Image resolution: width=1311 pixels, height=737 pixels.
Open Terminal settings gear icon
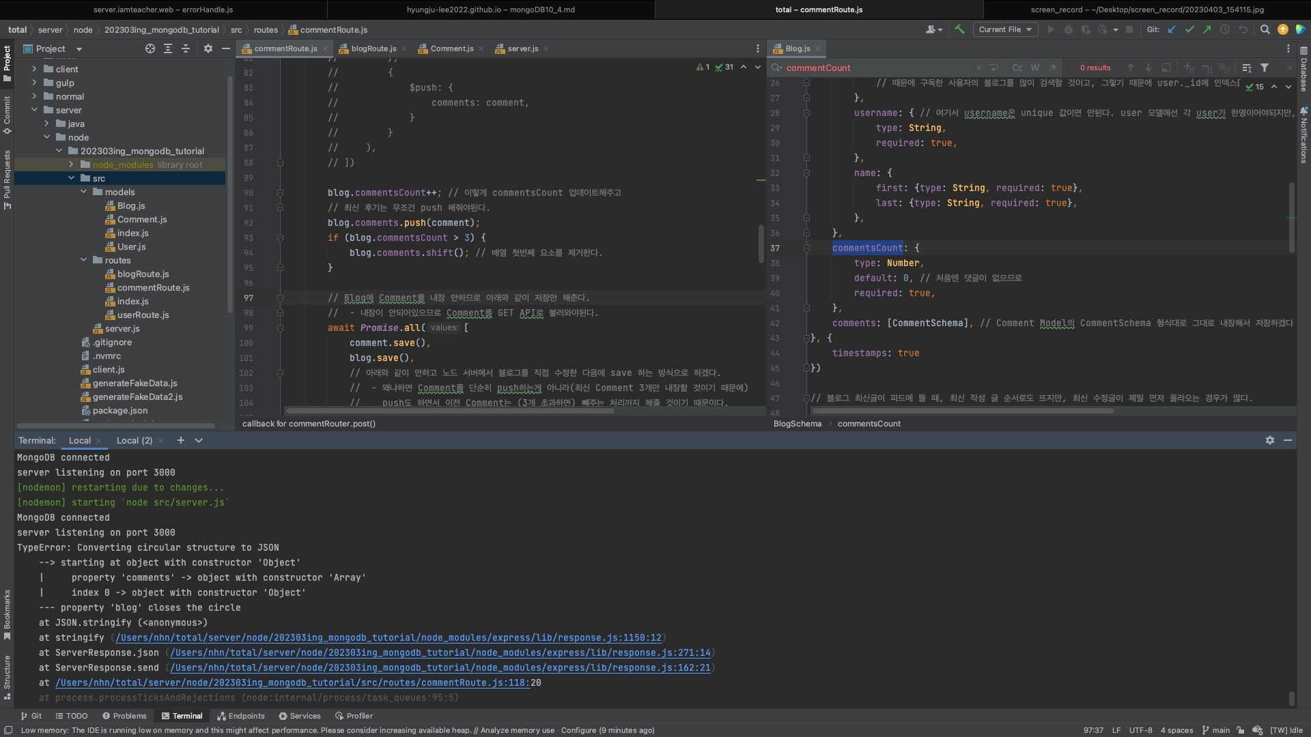point(1270,440)
